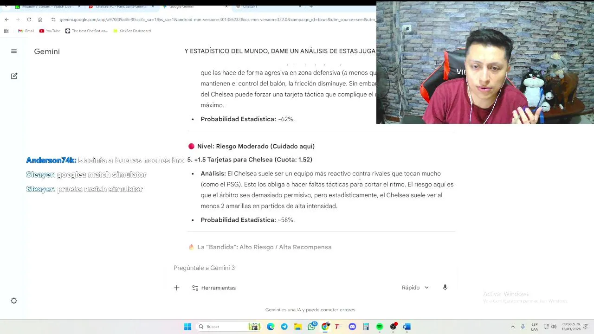Open File Explorer from taskbar
Screen dimensions: 594x334
pos(298,327)
